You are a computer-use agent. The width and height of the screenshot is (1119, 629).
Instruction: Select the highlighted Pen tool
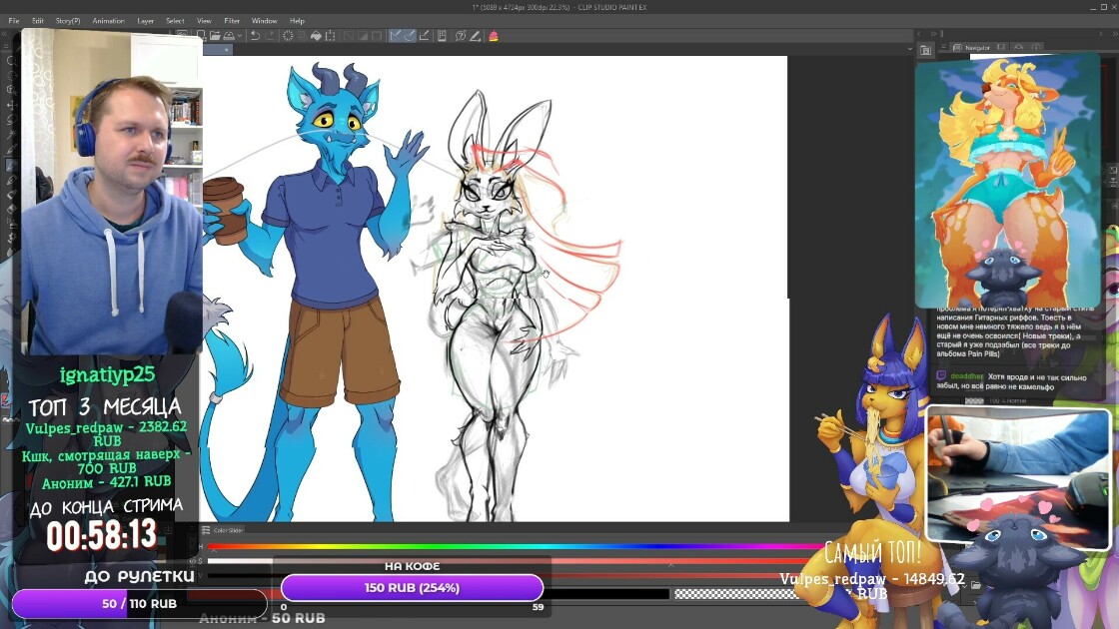click(11, 164)
